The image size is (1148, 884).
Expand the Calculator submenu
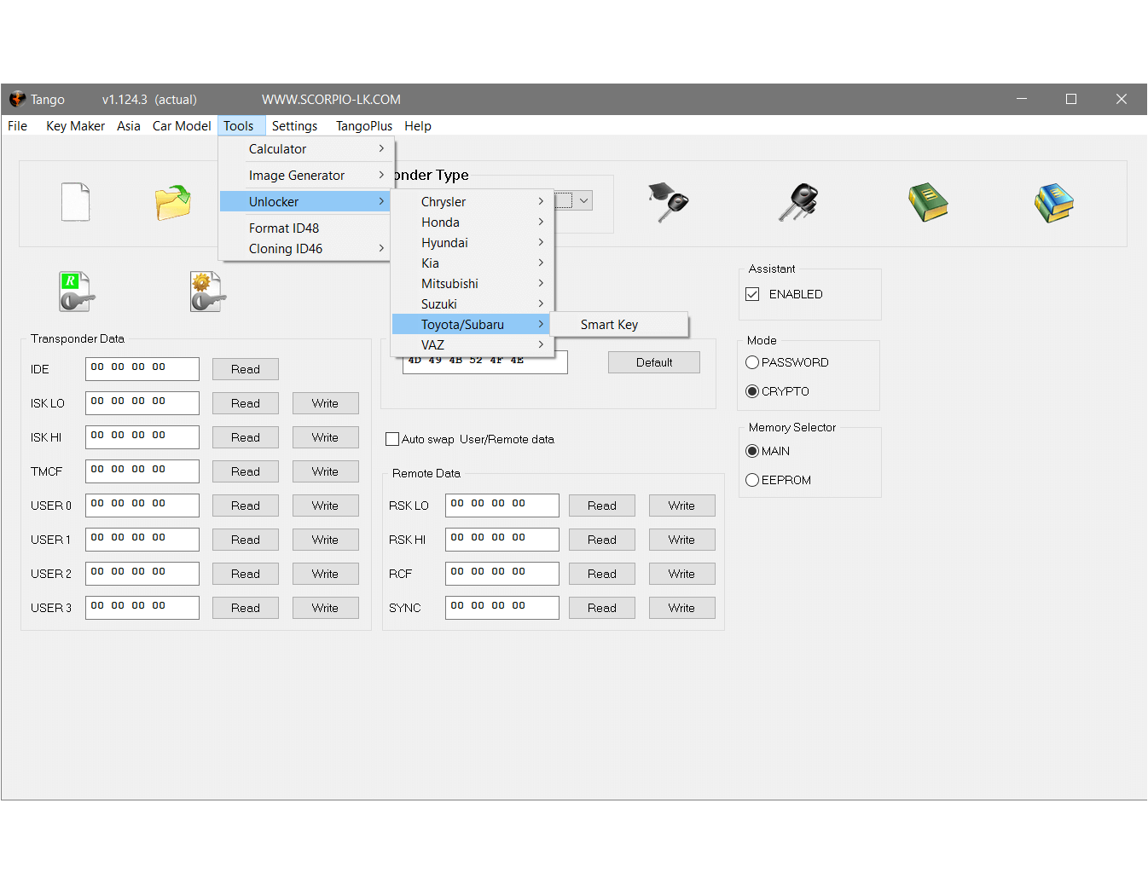(306, 148)
